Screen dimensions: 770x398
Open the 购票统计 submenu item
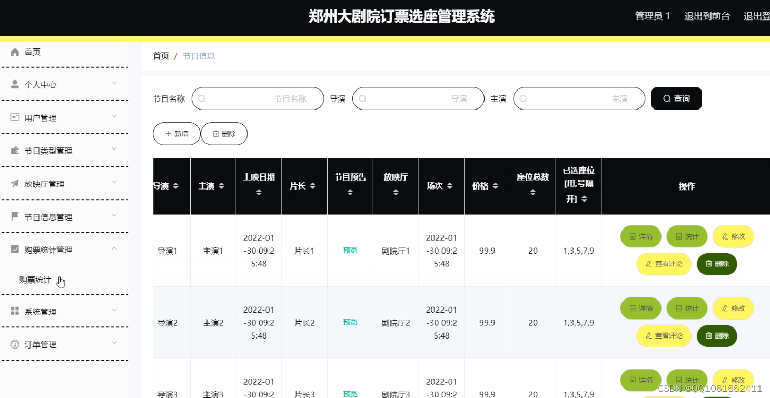[35, 280]
